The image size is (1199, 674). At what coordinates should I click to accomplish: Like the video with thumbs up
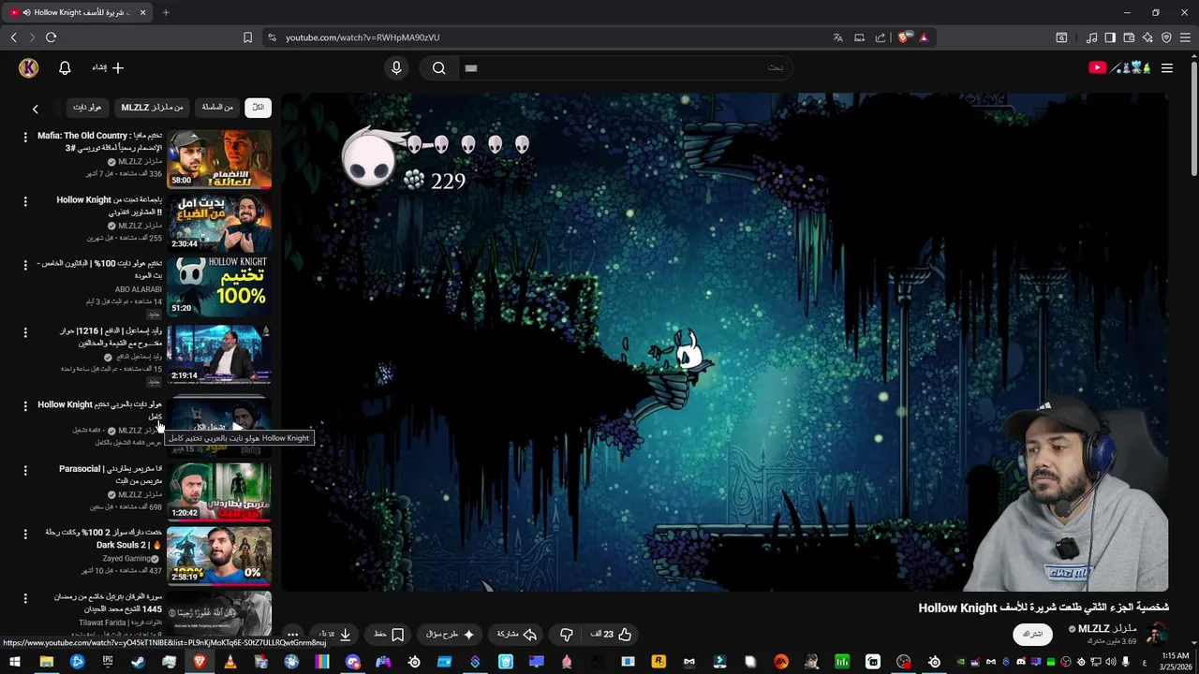[x=611, y=634]
